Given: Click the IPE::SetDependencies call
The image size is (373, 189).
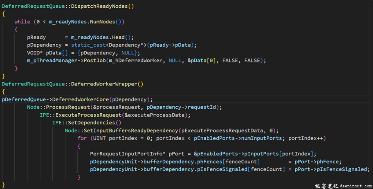Looking at the screenshot, I should (x=87, y=123).
